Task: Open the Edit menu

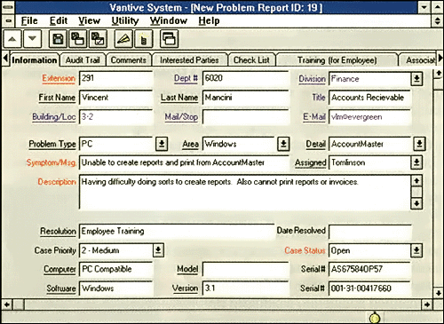Action: [x=59, y=21]
